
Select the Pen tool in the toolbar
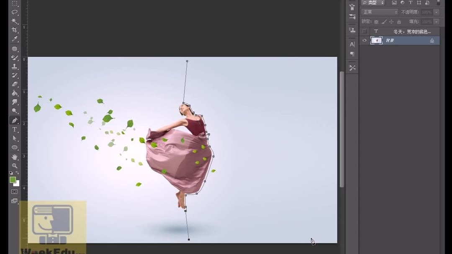(x=15, y=120)
